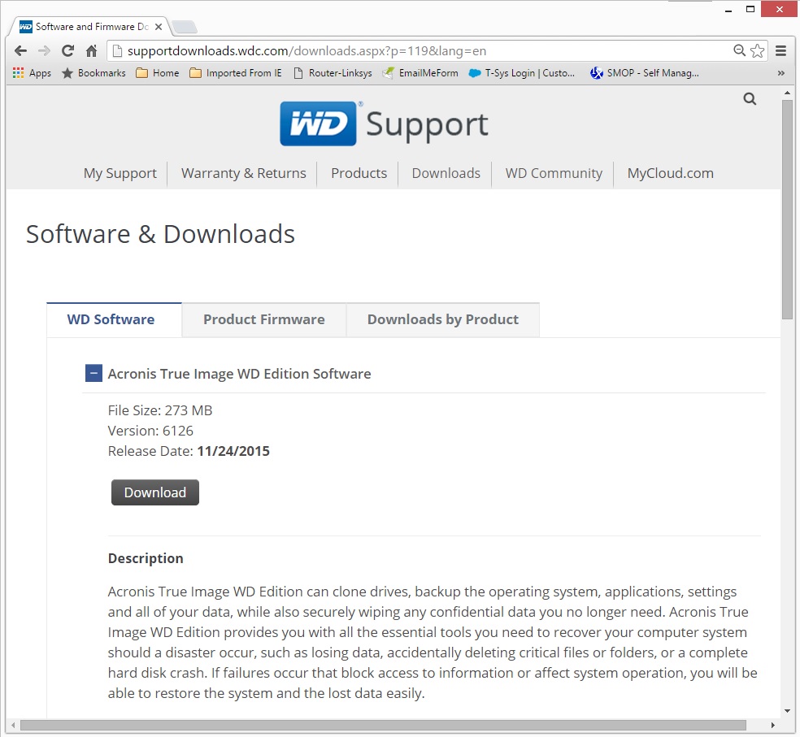This screenshot has width=800, height=737.
Task: Bookmark this page with the star icon
Action: [758, 50]
